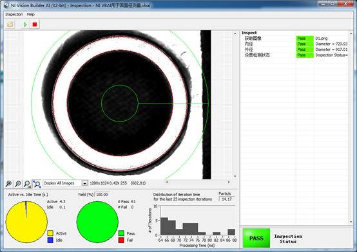Select the 外径 inspection step row
Image resolution: width=357 pixels, height=252 pixels.
pyautogui.click(x=294, y=50)
